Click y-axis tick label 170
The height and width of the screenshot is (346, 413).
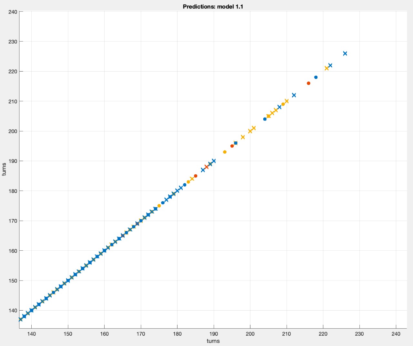coord(13,221)
